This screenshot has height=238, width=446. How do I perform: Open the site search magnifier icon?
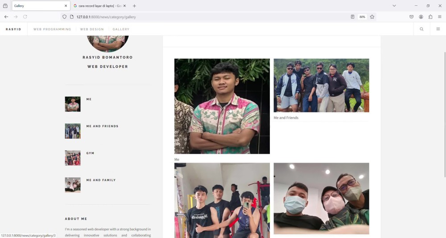click(x=421, y=29)
